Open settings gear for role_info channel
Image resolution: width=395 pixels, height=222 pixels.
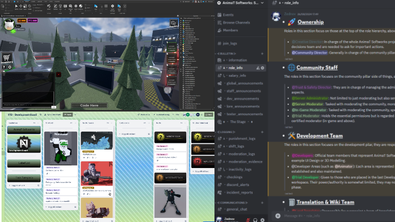[x=262, y=68]
